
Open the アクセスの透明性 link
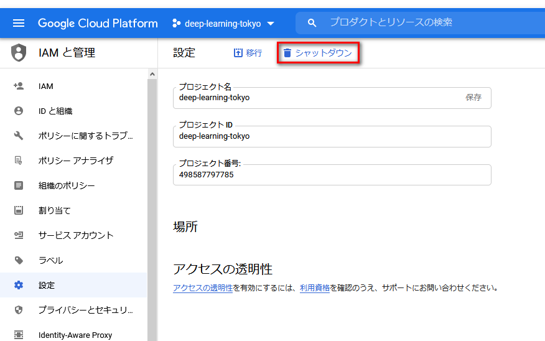(203, 288)
